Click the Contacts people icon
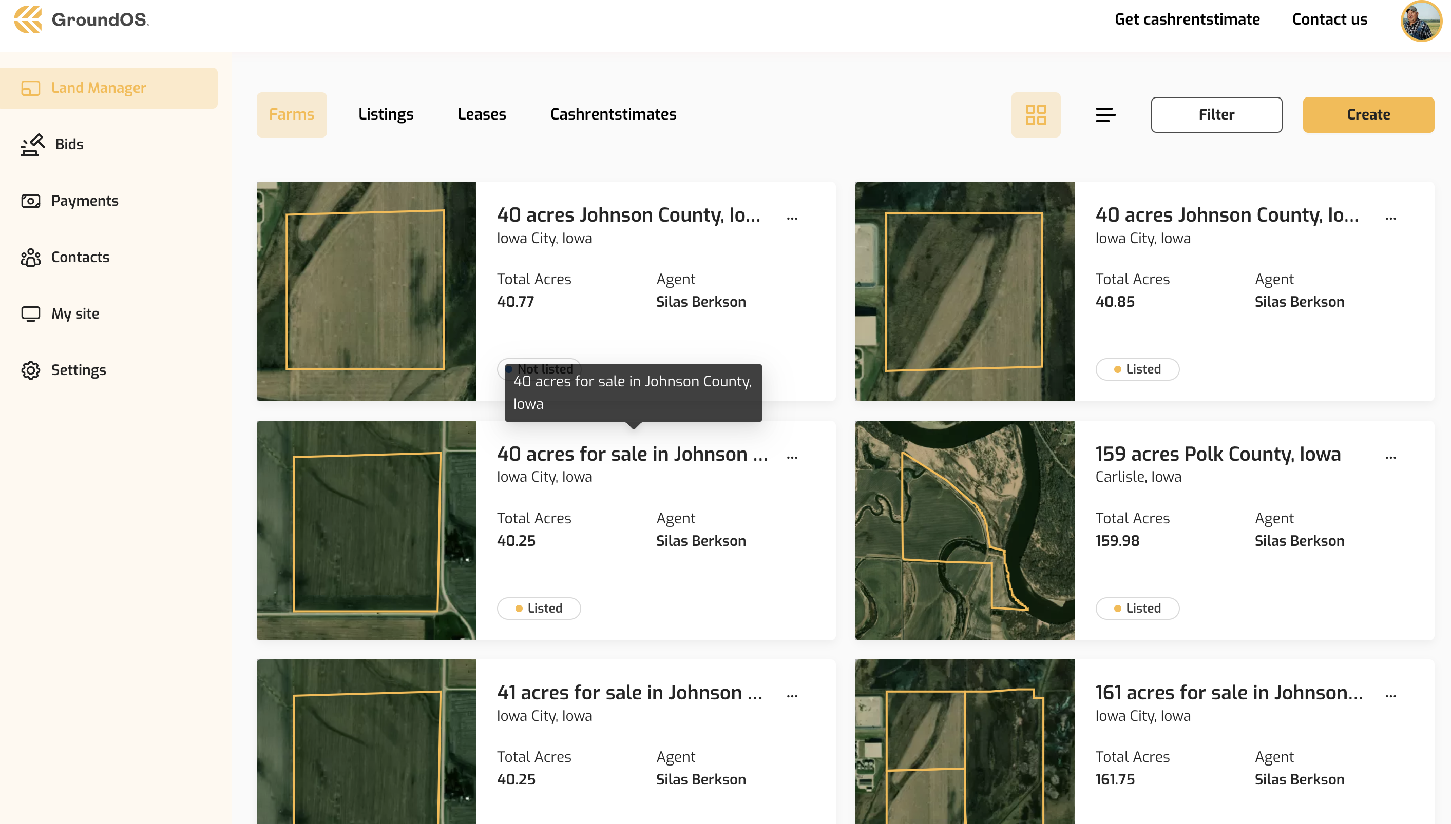1451x824 pixels. [x=31, y=258]
